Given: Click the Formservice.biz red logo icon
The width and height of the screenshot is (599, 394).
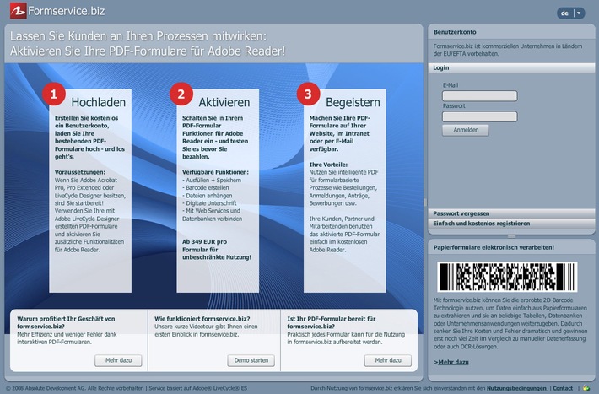Looking at the screenshot, I should point(18,11).
